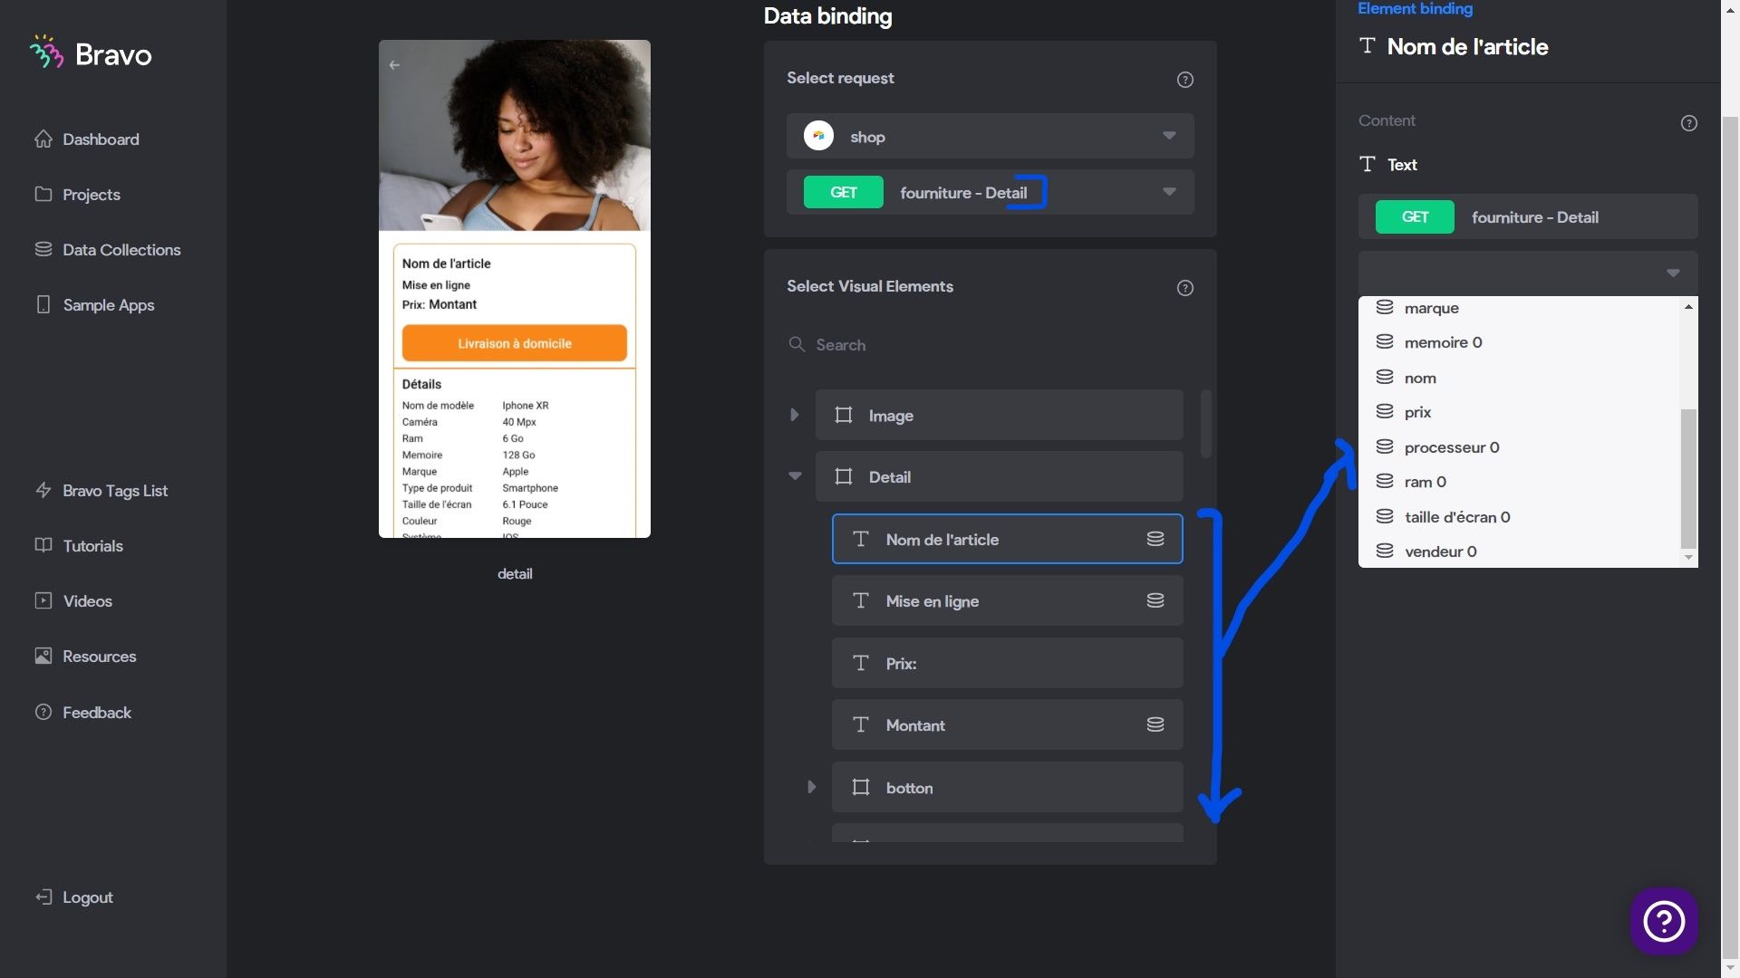Viewport: 1740px width, 978px height.
Task: Expand the botton container row
Action: coord(811,787)
